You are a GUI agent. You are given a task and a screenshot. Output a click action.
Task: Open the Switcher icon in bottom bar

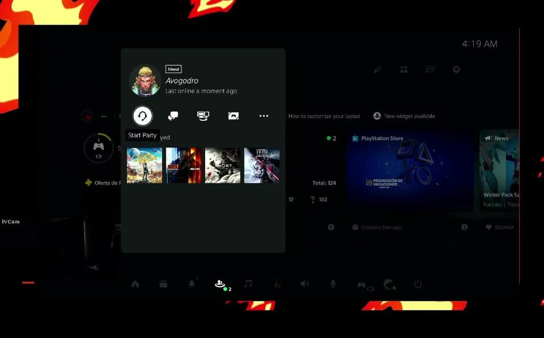click(x=163, y=284)
